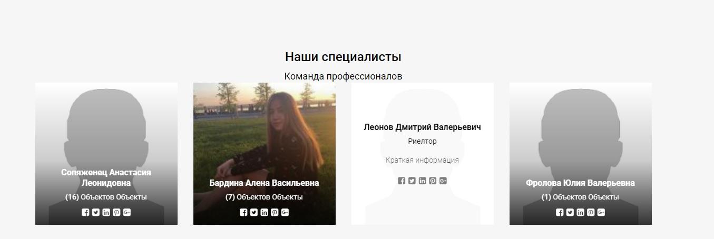Screen dimensions: 714x239
Task: Click Леонов Дмитрий Валерьевич name
Action: (x=422, y=127)
